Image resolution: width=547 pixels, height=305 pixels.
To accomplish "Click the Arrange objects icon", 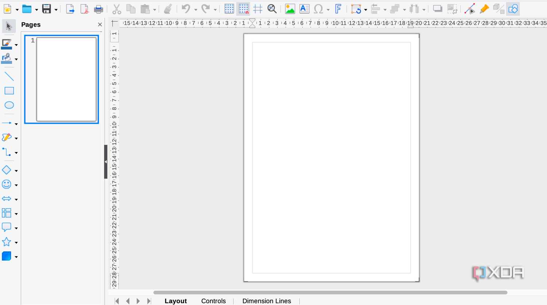I will click(395, 9).
